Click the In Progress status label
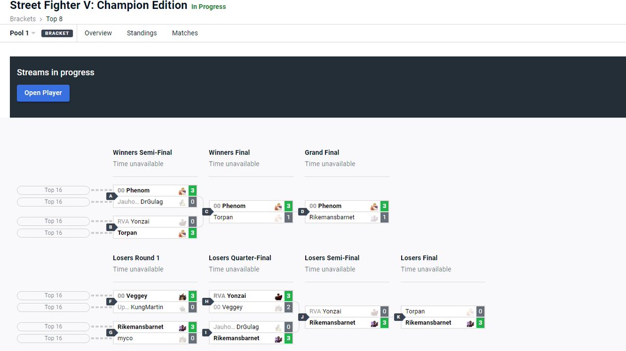The height and width of the screenshot is (351, 626). (209, 7)
